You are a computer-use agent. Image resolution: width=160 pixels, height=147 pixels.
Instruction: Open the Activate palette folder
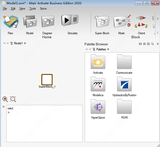98,62
